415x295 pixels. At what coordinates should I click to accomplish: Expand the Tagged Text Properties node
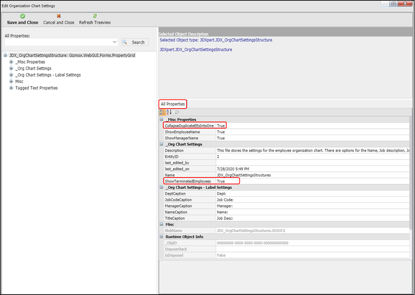pyautogui.click(x=11, y=88)
